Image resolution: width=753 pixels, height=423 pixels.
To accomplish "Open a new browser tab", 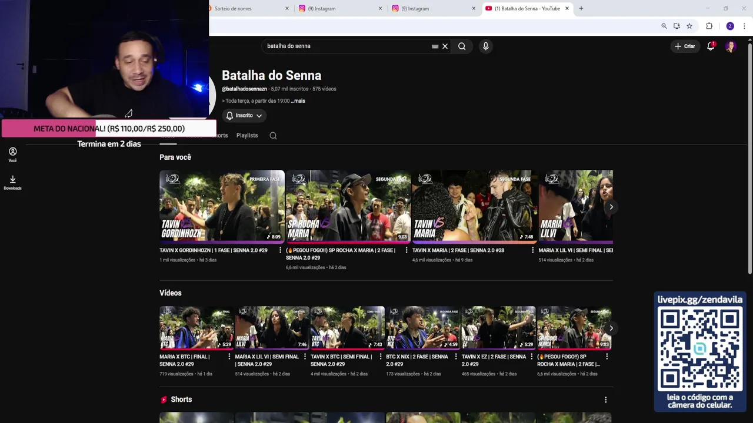I will [x=581, y=8].
